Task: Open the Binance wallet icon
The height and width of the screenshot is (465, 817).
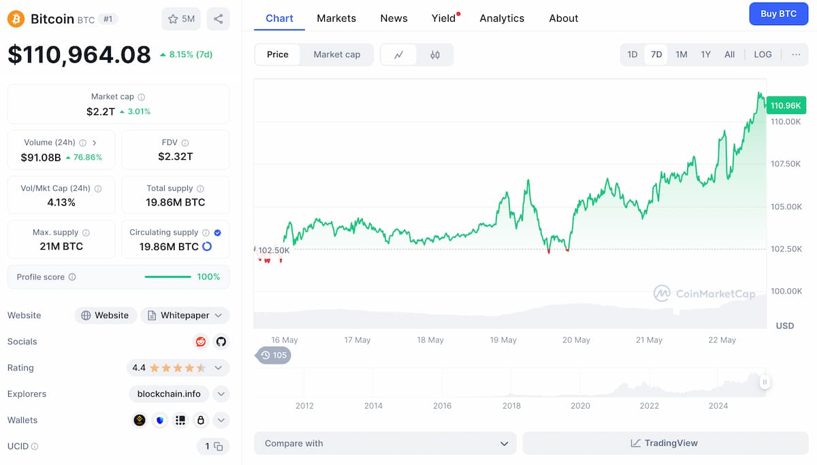Action: click(140, 420)
